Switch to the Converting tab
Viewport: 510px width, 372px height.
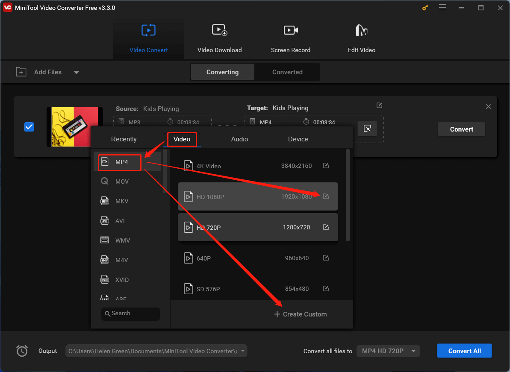tap(222, 72)
